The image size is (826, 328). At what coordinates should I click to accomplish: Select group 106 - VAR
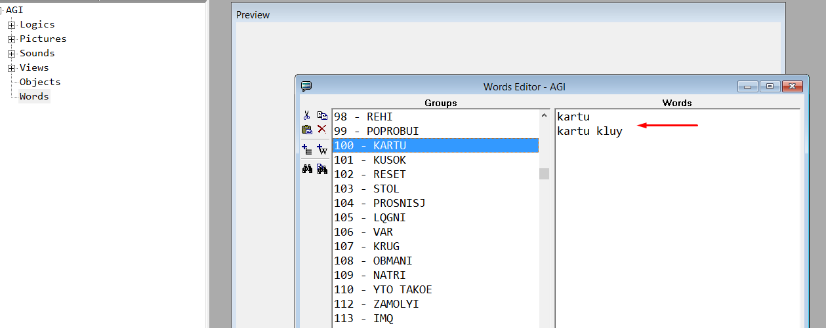[x=436, y=232]
